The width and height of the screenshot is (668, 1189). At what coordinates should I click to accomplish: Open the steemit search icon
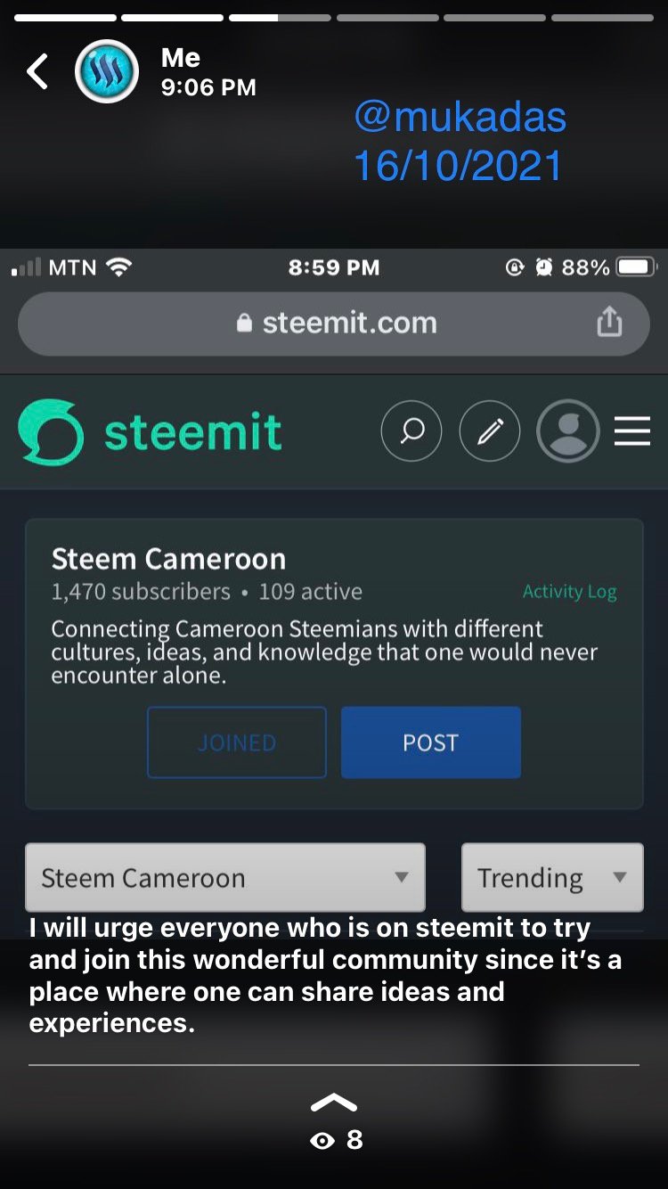click(x=411, y=431)
